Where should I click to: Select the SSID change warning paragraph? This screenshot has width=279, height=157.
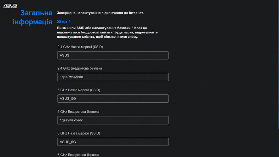(x=107, y=32)
